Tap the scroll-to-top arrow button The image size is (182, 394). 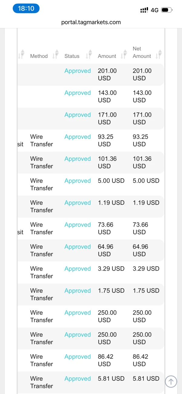(171, 381)
